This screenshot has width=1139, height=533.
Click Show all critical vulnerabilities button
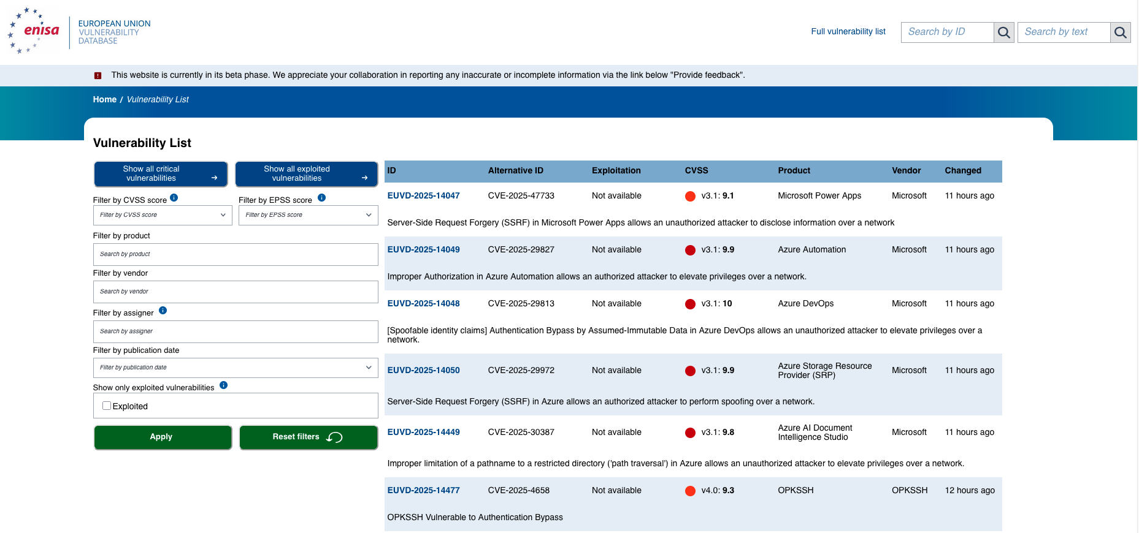coord(161,174)
